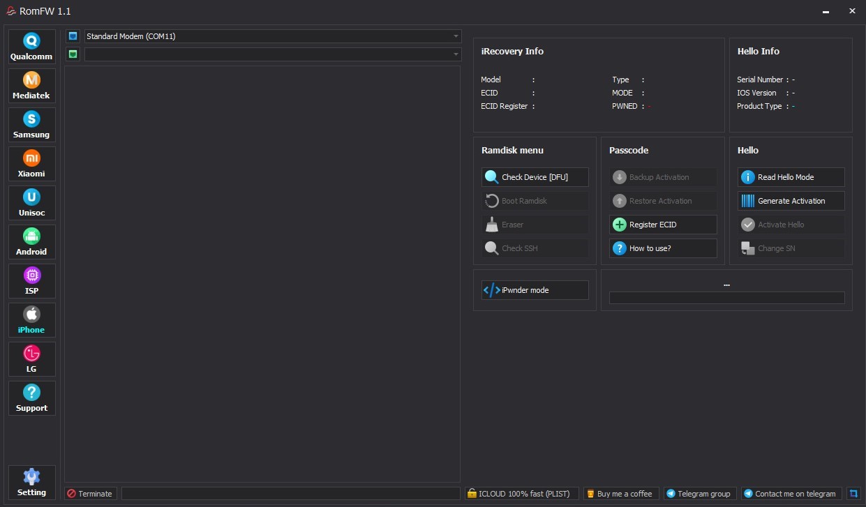Open the Support section in sidebar
The image size is (866, 507).
click(x=31, y=398)
